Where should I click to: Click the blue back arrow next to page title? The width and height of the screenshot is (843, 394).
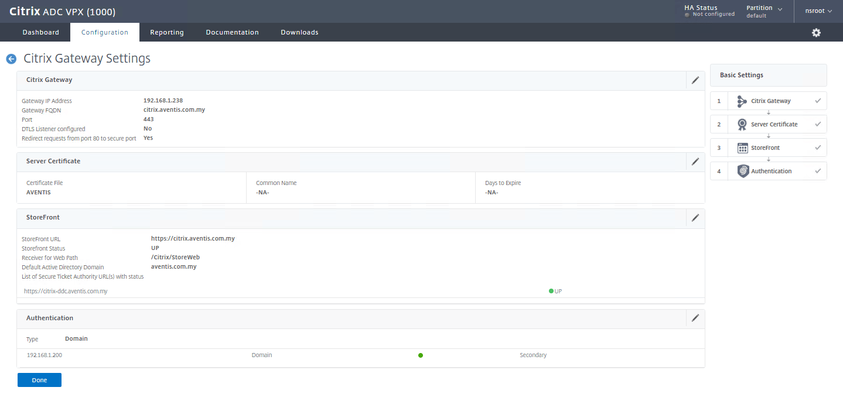(x=11, y=59)
